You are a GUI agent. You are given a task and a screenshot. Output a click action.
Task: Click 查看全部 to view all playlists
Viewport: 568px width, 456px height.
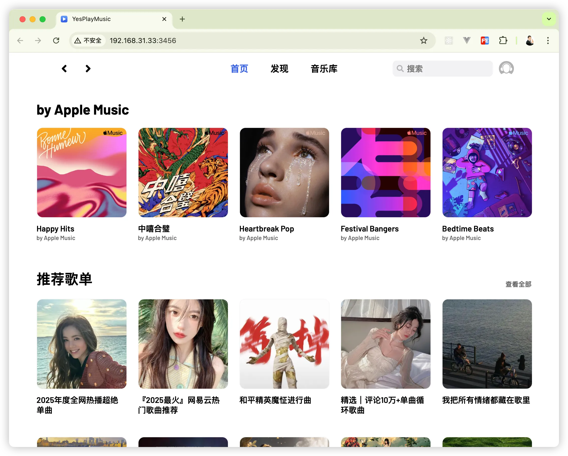tap(518, 284)
